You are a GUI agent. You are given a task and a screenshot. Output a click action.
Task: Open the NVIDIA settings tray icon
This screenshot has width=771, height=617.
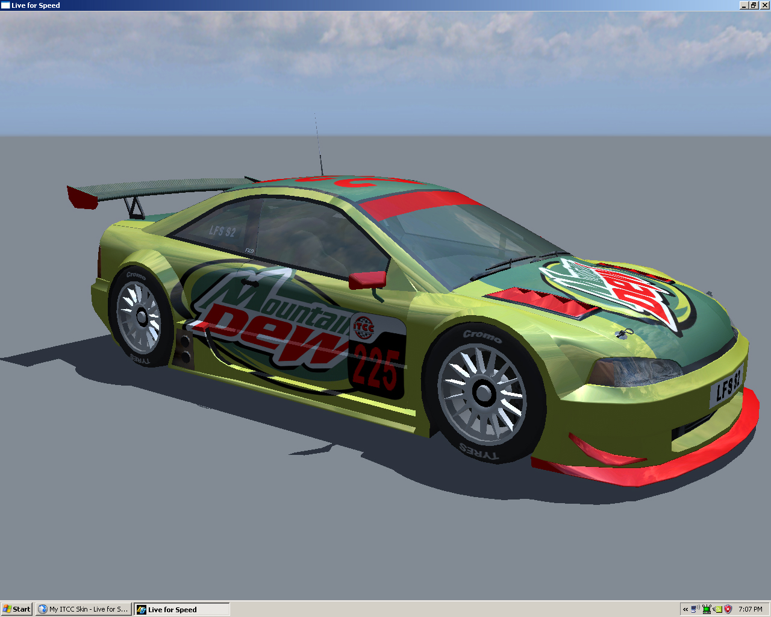pyautogui.click(x=717, y=609)
